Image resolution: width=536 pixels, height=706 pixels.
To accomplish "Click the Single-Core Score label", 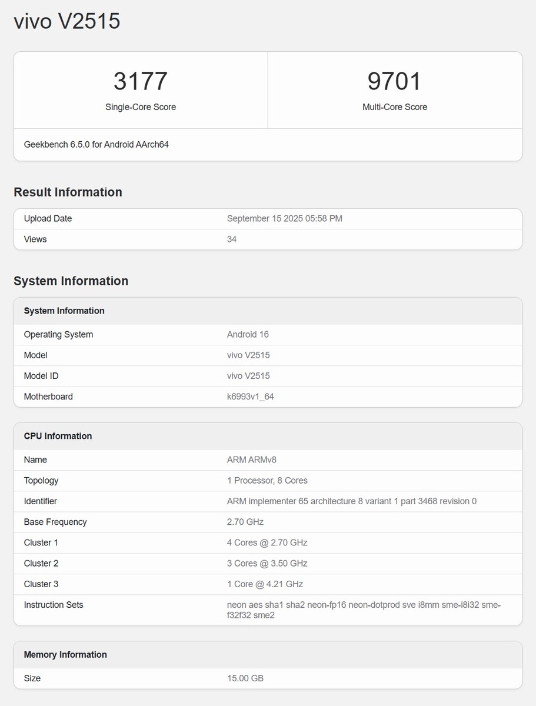I will click(x=141, y=107).
